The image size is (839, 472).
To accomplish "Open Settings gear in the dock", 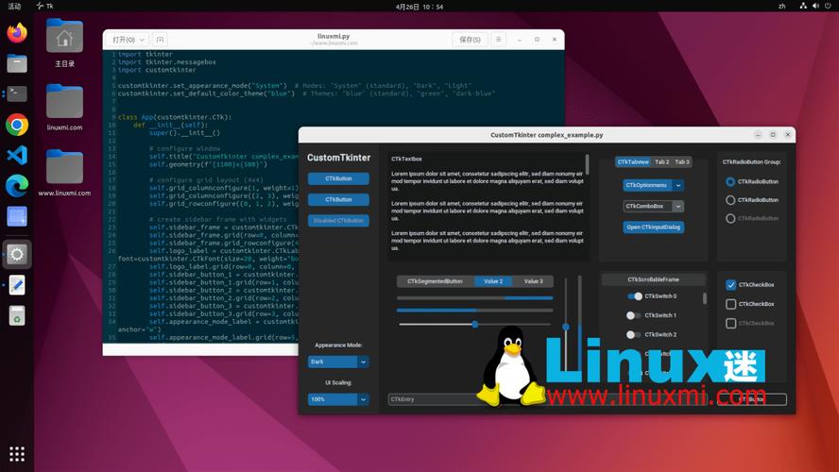I will pyautogui.click(x=17, y=254).
